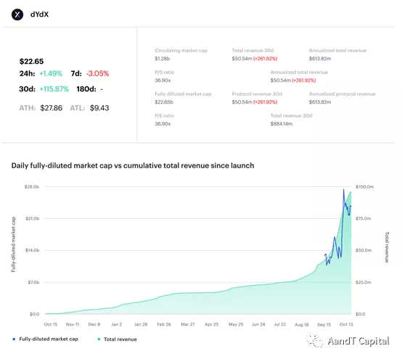Click the 180d label
Viewport: 402px width, 359px height.
click(86, 89)
